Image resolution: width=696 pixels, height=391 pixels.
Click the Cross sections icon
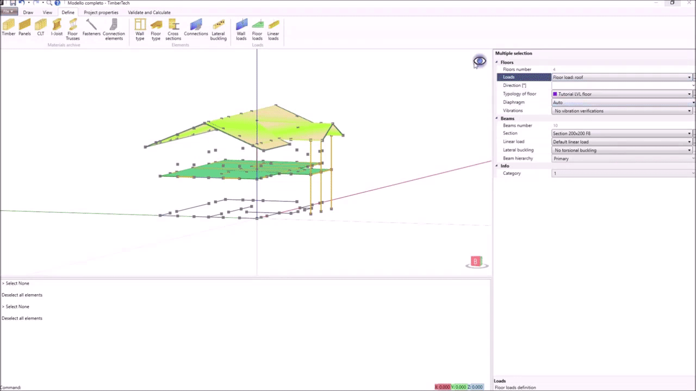pos(173,29)
